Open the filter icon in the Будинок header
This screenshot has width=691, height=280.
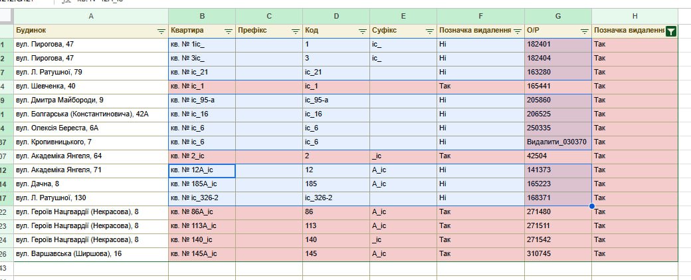pyautogui.click(x=161, y=31)
